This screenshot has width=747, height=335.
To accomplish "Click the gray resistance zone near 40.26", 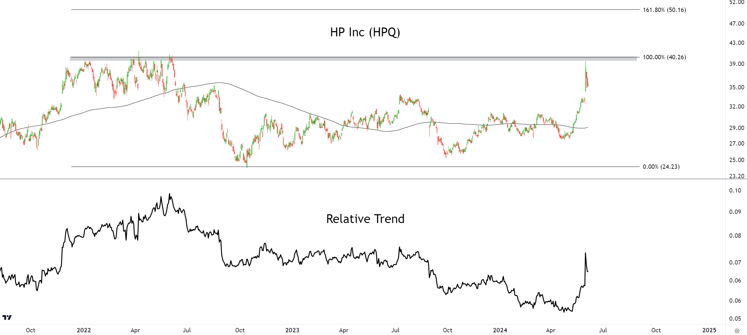I will click(x=353, y=59).
